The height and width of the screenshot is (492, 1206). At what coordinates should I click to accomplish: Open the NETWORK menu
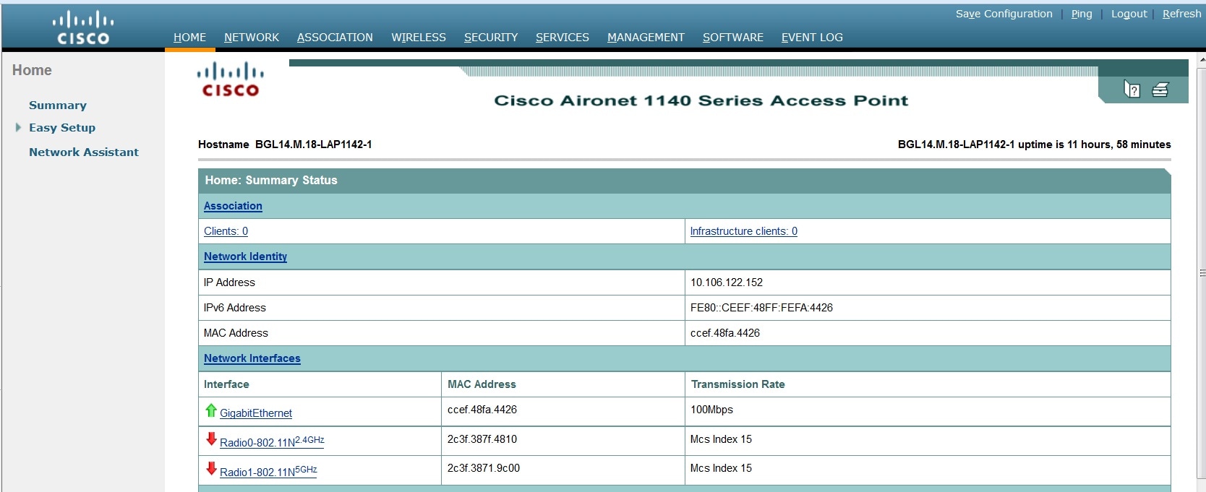coord(251,38)
